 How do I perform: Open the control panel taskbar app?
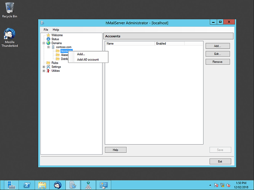[x=104, y=185]
